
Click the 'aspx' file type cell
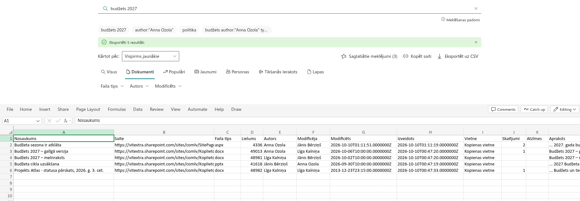coord(227,145)
